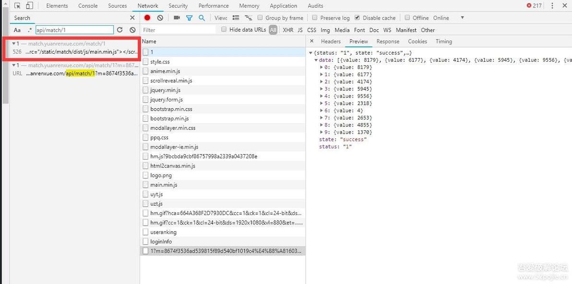Click the refresh search results icon
572x284 pixels.
click(119, 30)
